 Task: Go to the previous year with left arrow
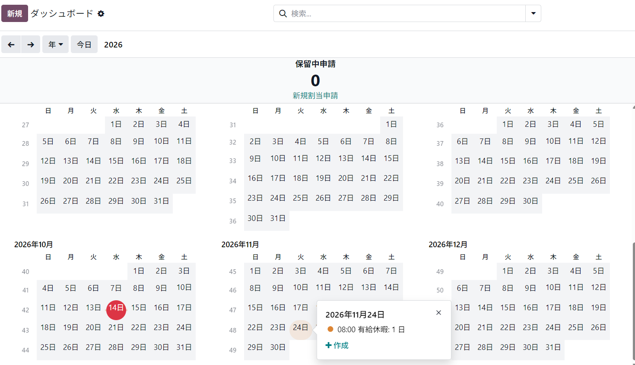[x=11, y=44]
